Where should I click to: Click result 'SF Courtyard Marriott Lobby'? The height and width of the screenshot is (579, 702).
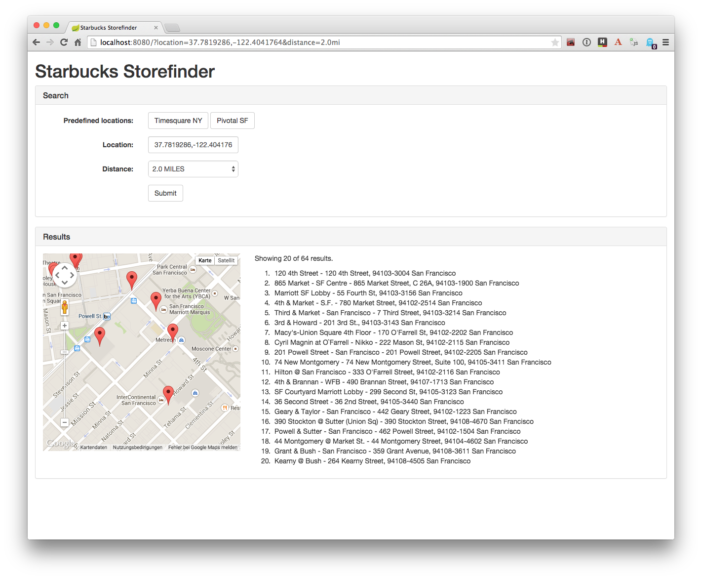point(389,392)
